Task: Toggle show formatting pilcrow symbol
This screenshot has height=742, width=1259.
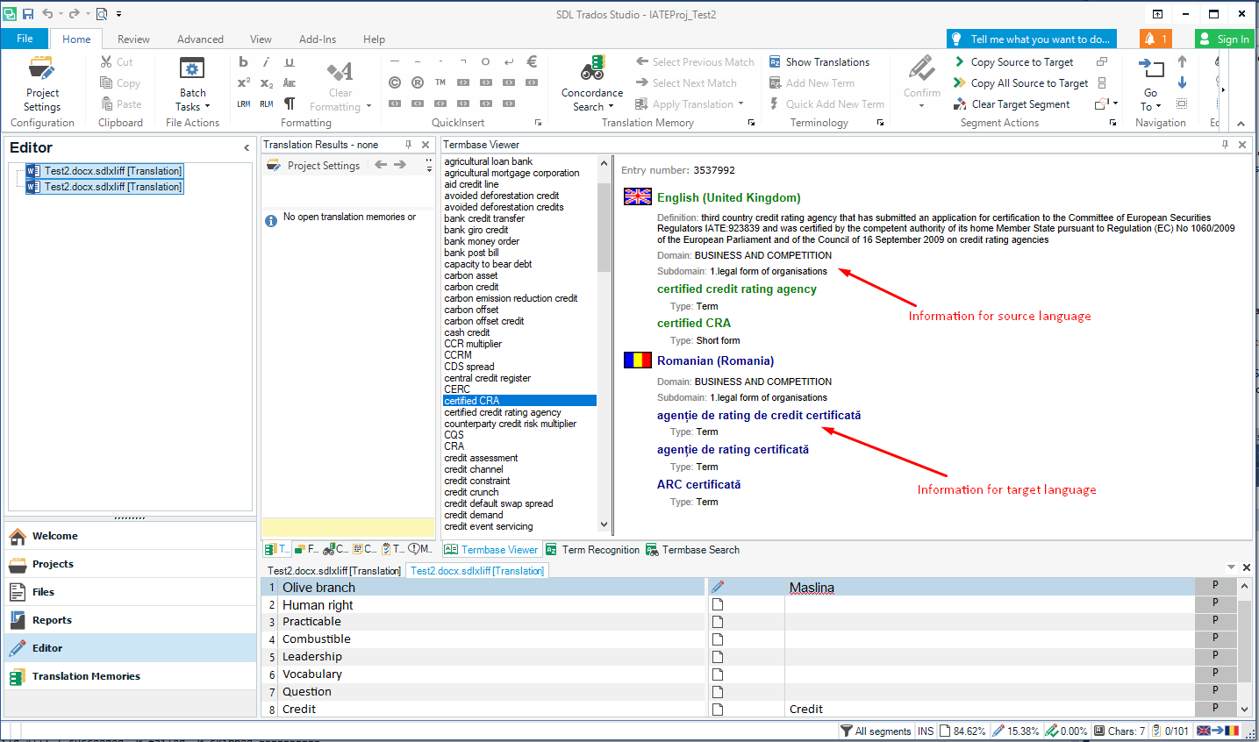Action: coord(290,103)
